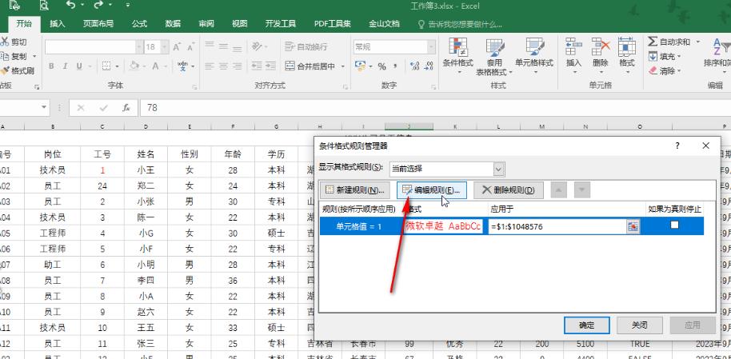Click Delete Rule (删除规则) button

pyautogui.click(x=509, y=190)
